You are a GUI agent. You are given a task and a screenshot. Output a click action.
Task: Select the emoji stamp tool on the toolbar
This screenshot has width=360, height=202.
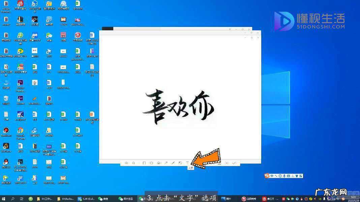pos(158,163)
